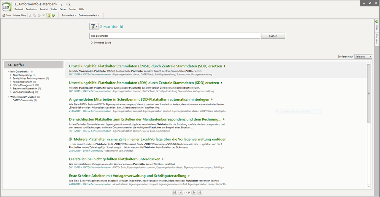Open the Favoriten side panel tab
The image size is (380, 197).
coord(377,39)
